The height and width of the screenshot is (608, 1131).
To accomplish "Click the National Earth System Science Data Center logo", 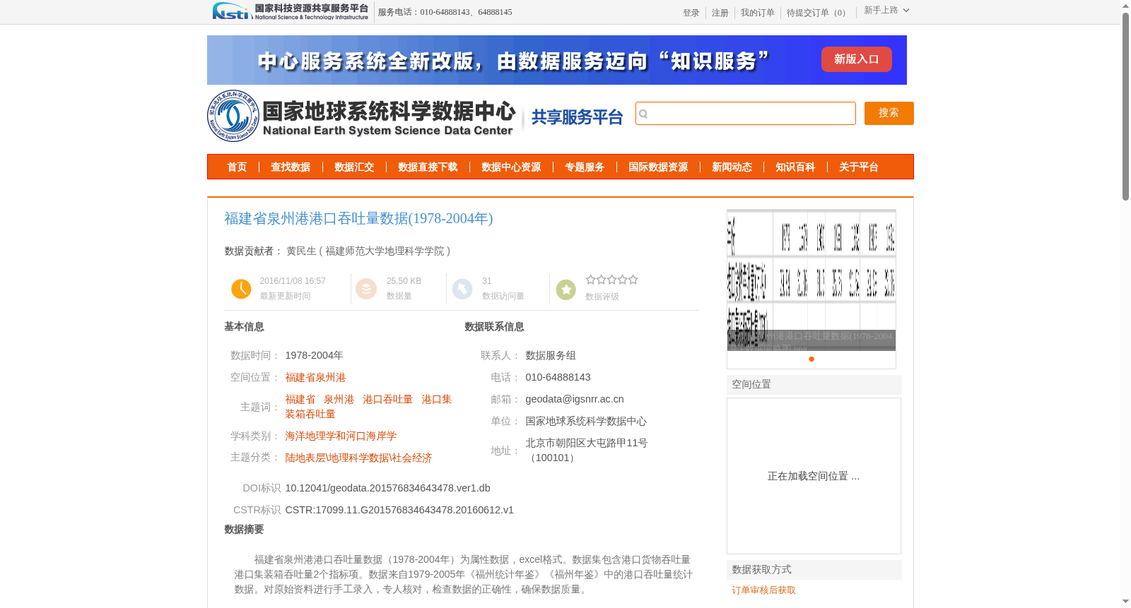I will click(362, 116).
